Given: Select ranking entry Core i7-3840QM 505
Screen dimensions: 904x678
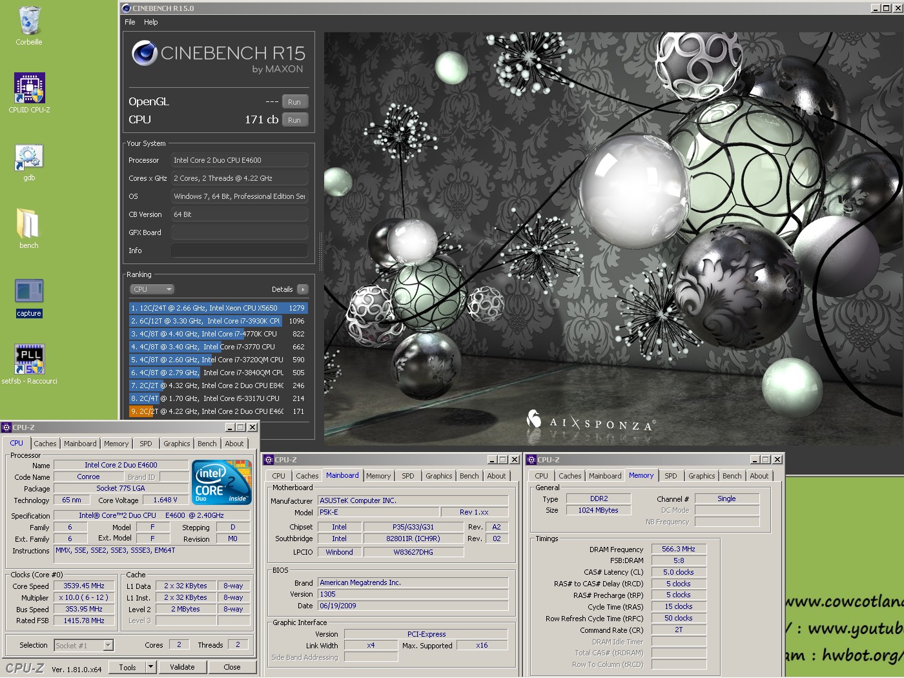Looking at the screenshot, I should (x=218, y=373).
